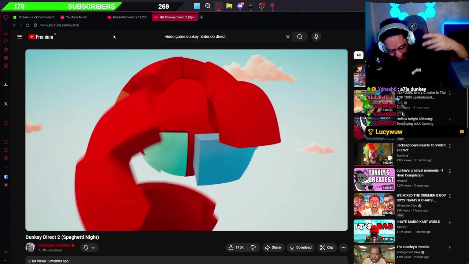The width and height of the screenshot is (469, 264).
Task: Open options menu for WE MIXED THE SIDEMEN video
Action: click(x=450, y=196)
